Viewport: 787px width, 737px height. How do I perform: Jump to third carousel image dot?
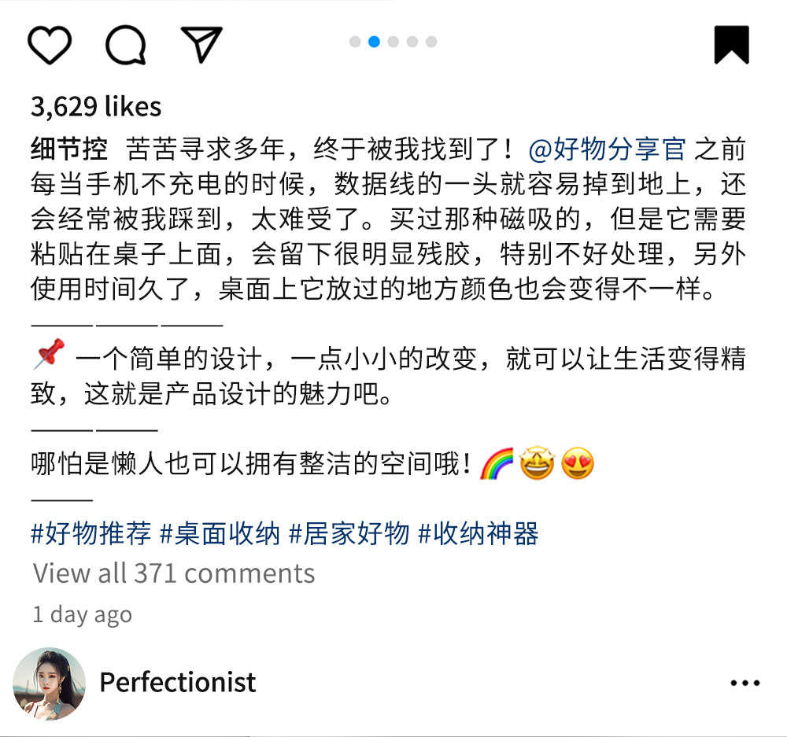tap(393, 42)
